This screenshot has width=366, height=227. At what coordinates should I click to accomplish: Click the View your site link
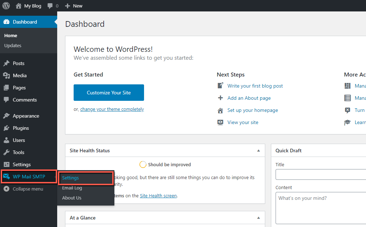(x=243, y=122)
